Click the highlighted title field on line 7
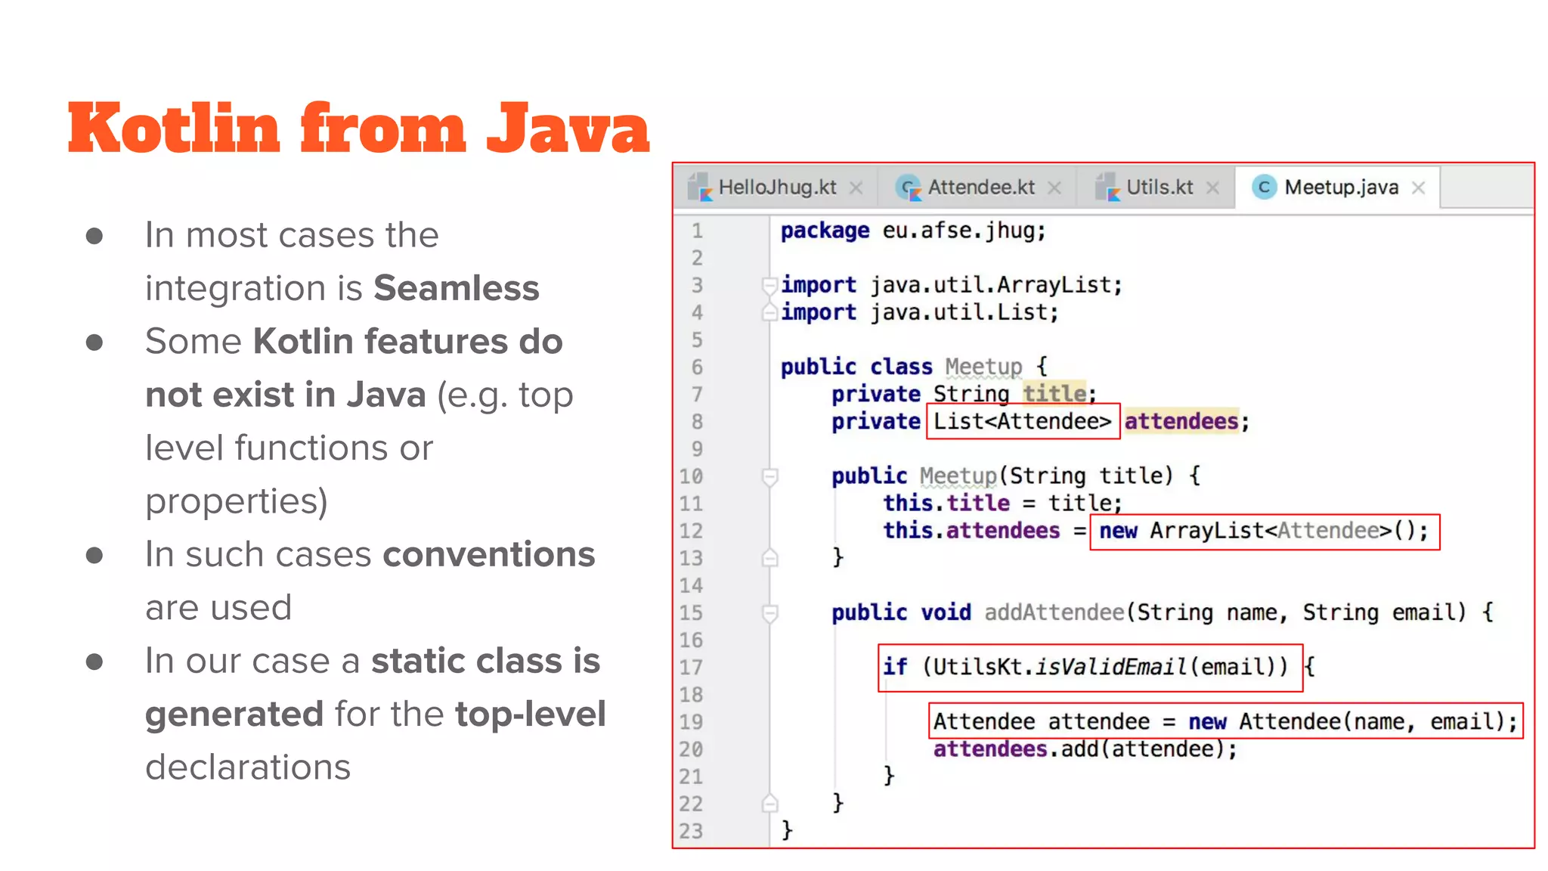 pos(1054,394)
